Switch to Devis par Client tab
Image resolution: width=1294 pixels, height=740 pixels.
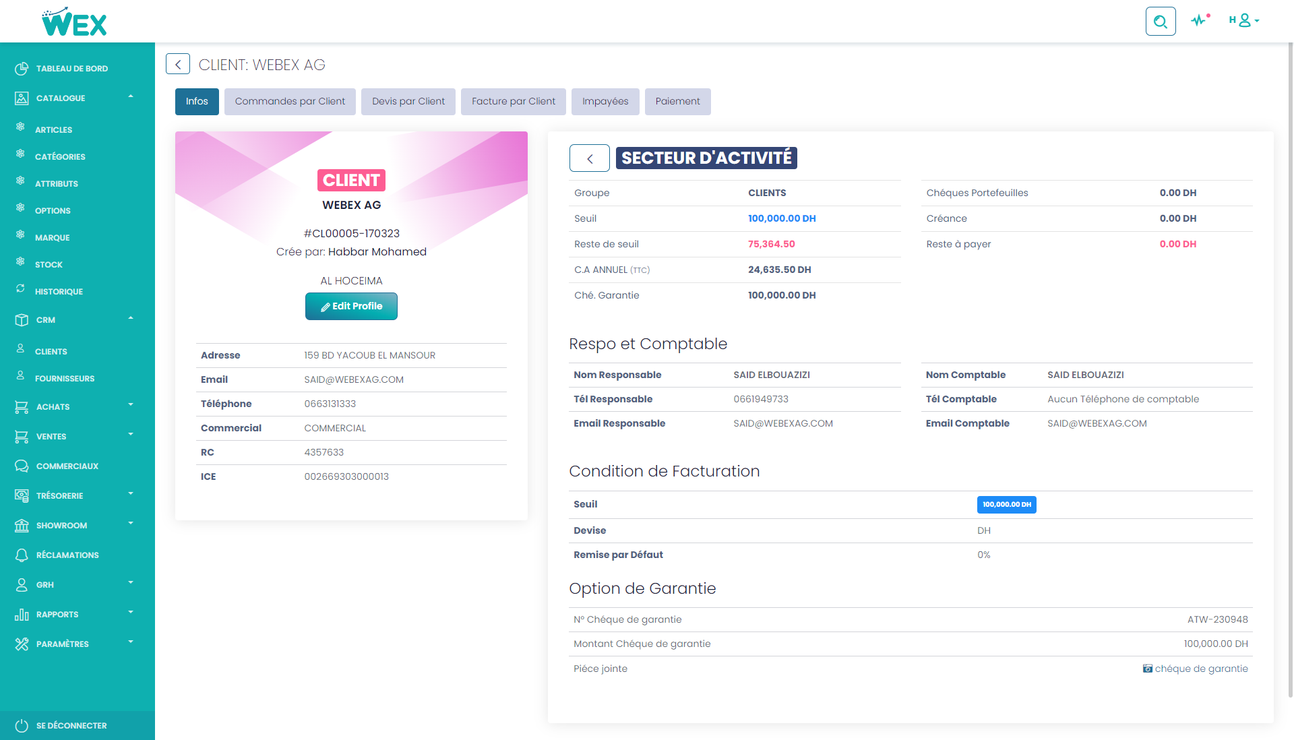[x=408, y=102]
